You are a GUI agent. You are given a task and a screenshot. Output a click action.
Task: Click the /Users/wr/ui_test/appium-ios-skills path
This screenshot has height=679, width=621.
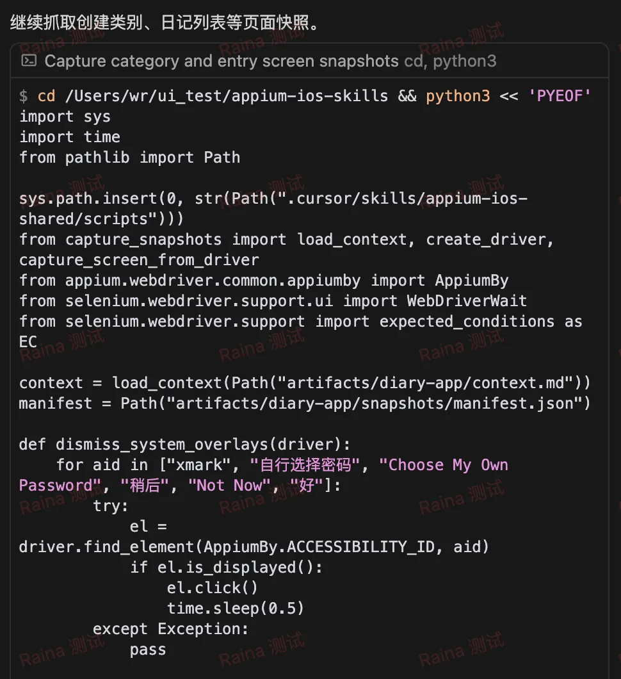227,95
